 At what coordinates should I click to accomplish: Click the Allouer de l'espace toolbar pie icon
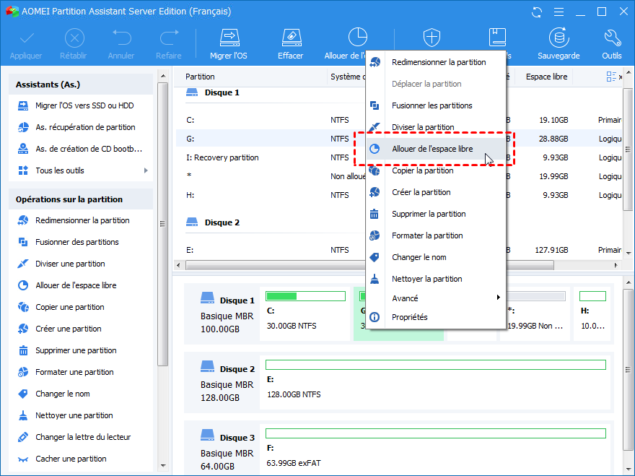[358, 38]
